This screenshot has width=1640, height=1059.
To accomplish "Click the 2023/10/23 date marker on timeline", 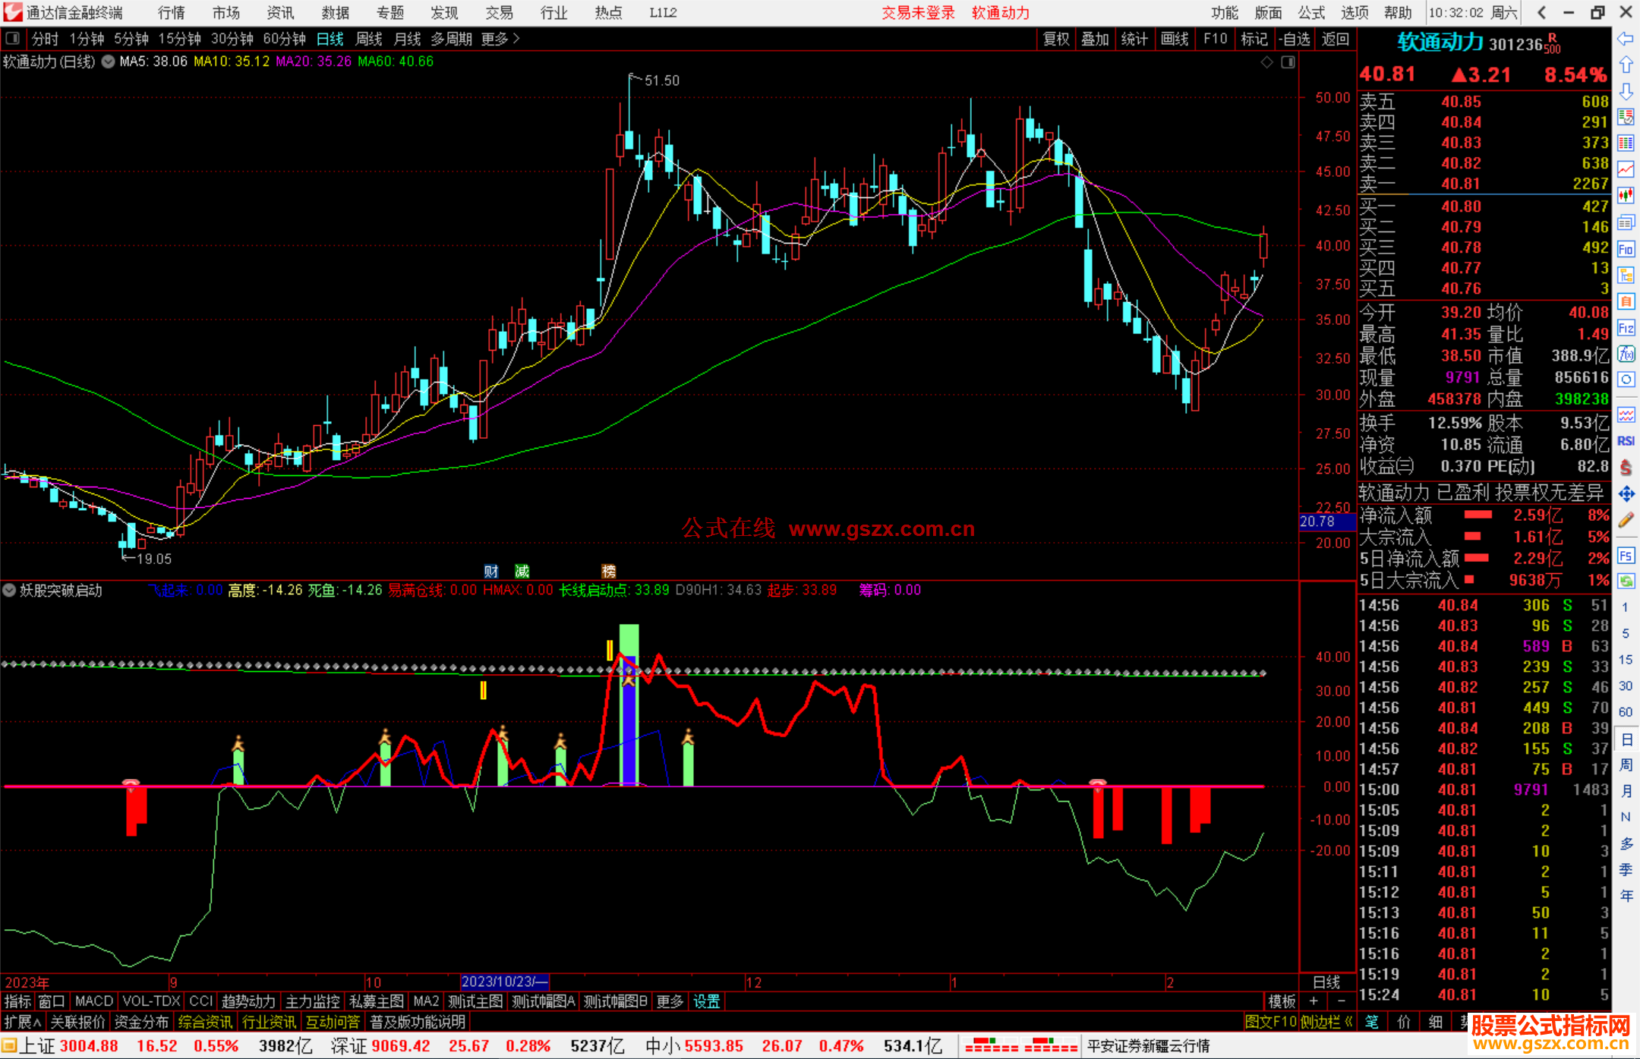I will click(504, 982).
